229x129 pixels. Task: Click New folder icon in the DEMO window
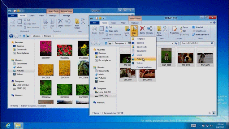tap(159, 30)
